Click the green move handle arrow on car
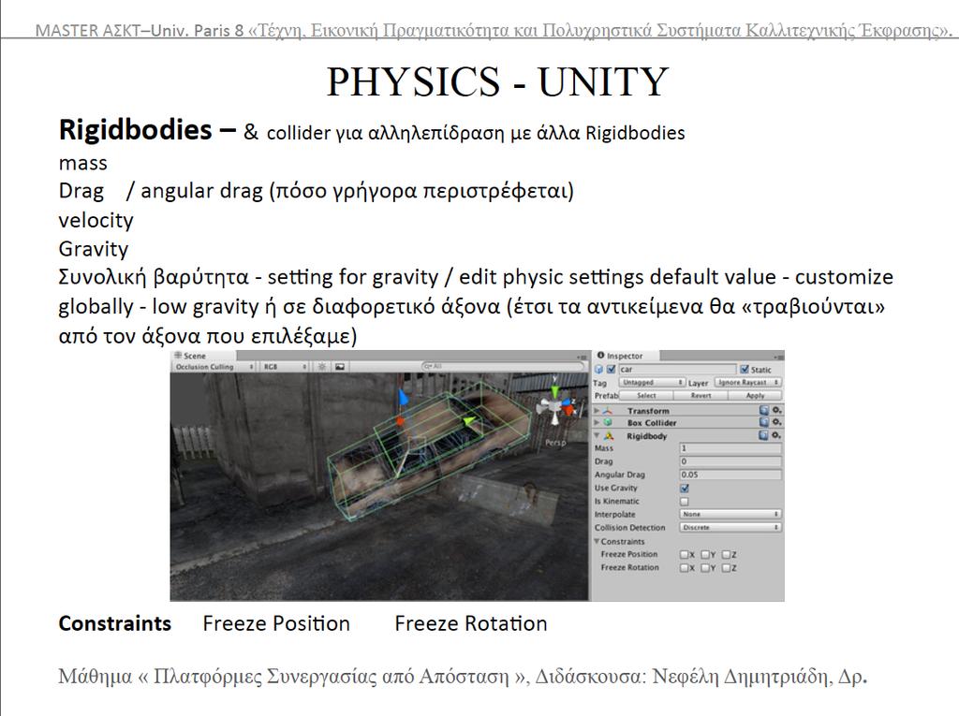Screen dimensions: 959x716 click(x=469, y=420)
